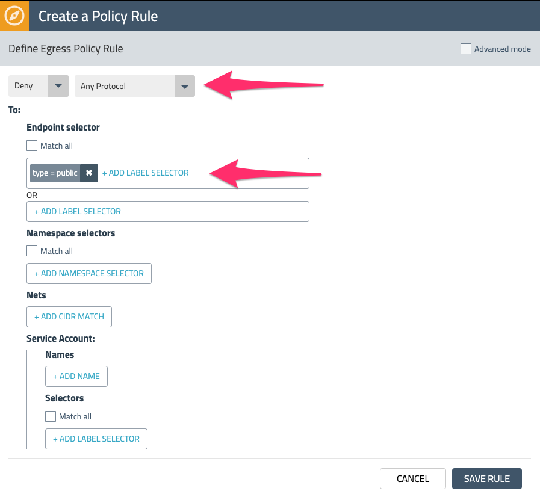This screenshot has height=497, width=540.
Task: Click the Define Egress Policy Rule heading
Action: coord(66,49)
